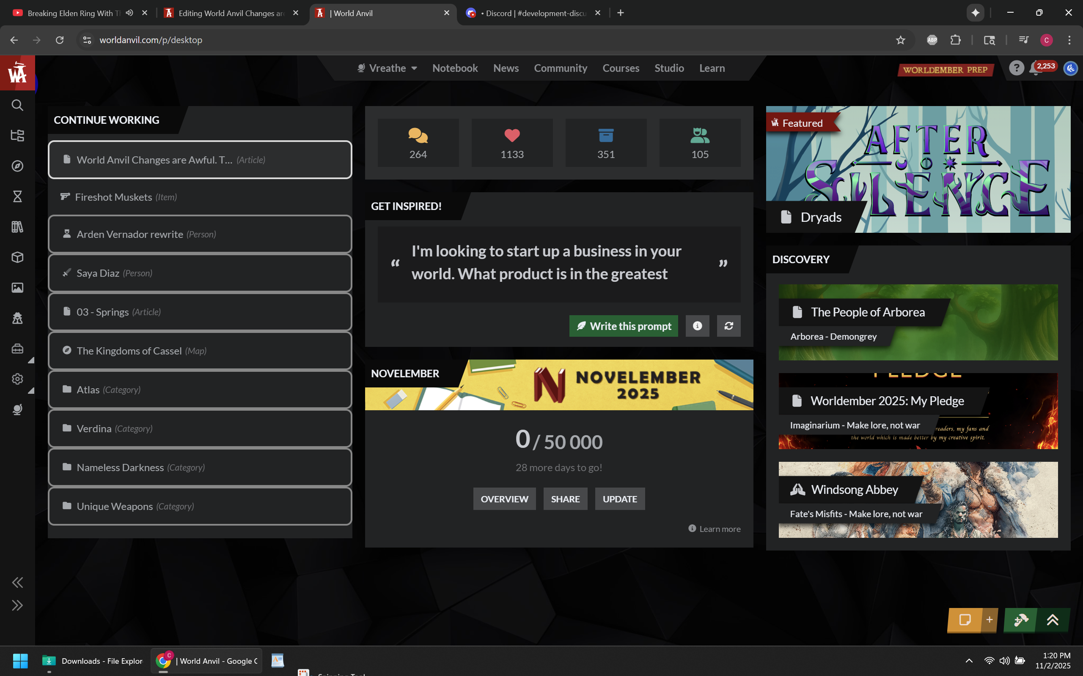
Task: Click the refresh prompt icon button
Action: (728, 326)
